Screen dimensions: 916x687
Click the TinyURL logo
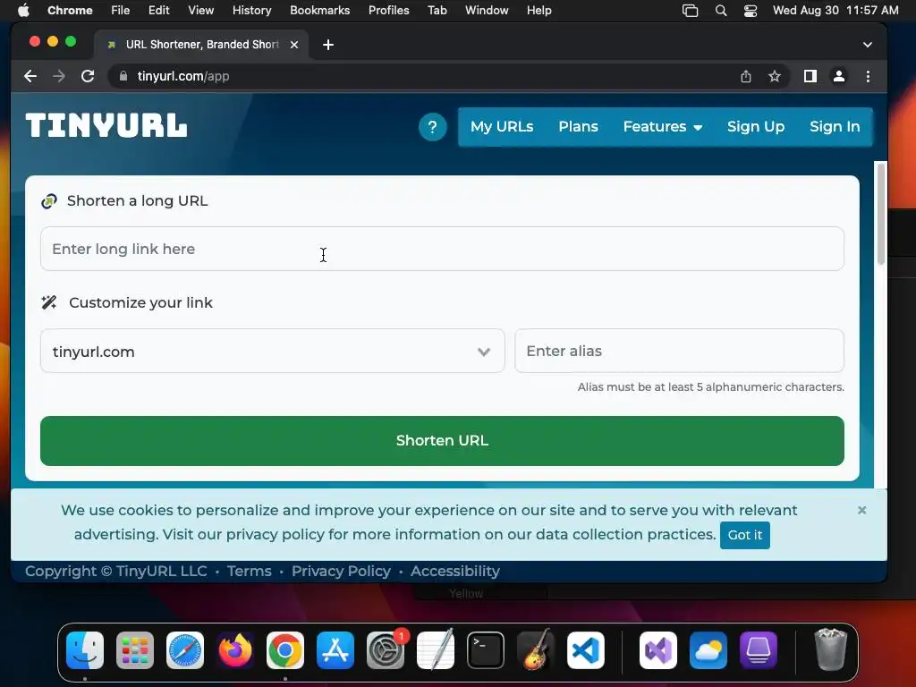pyautogui.click(x=106, y=125)
